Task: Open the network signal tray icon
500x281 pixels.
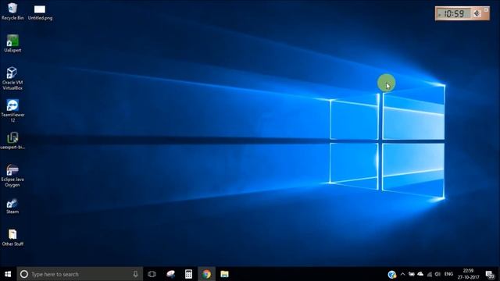Action: [x=430, y=274]
